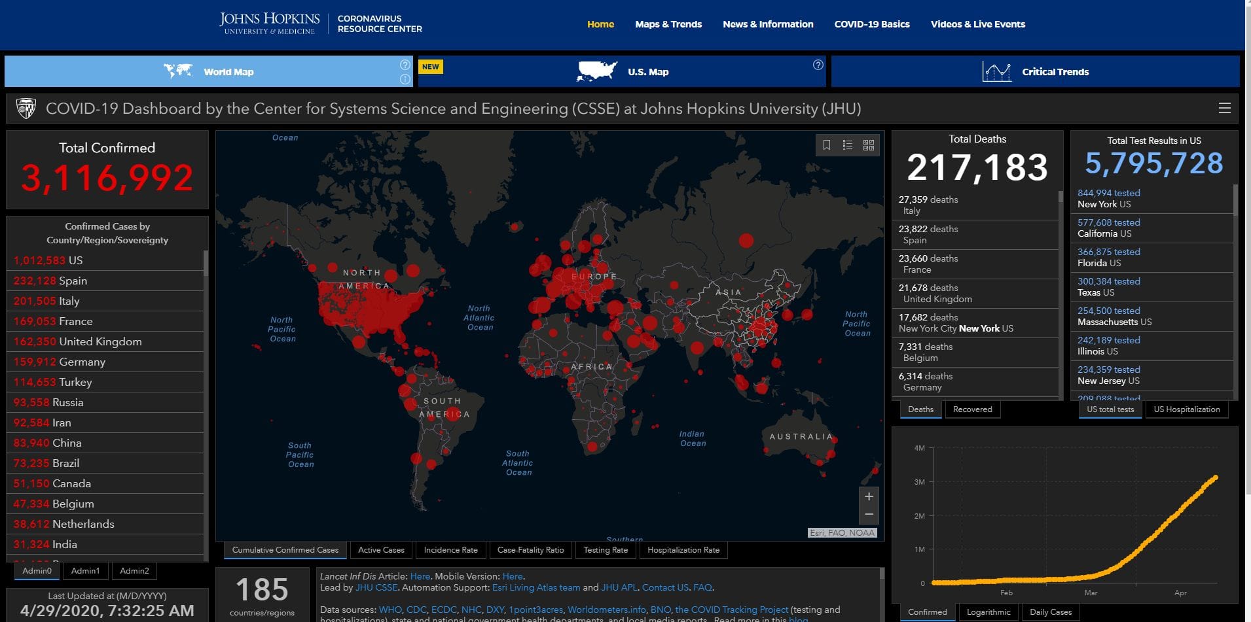Click the U.S. map silhouette icon

[596, 71]
